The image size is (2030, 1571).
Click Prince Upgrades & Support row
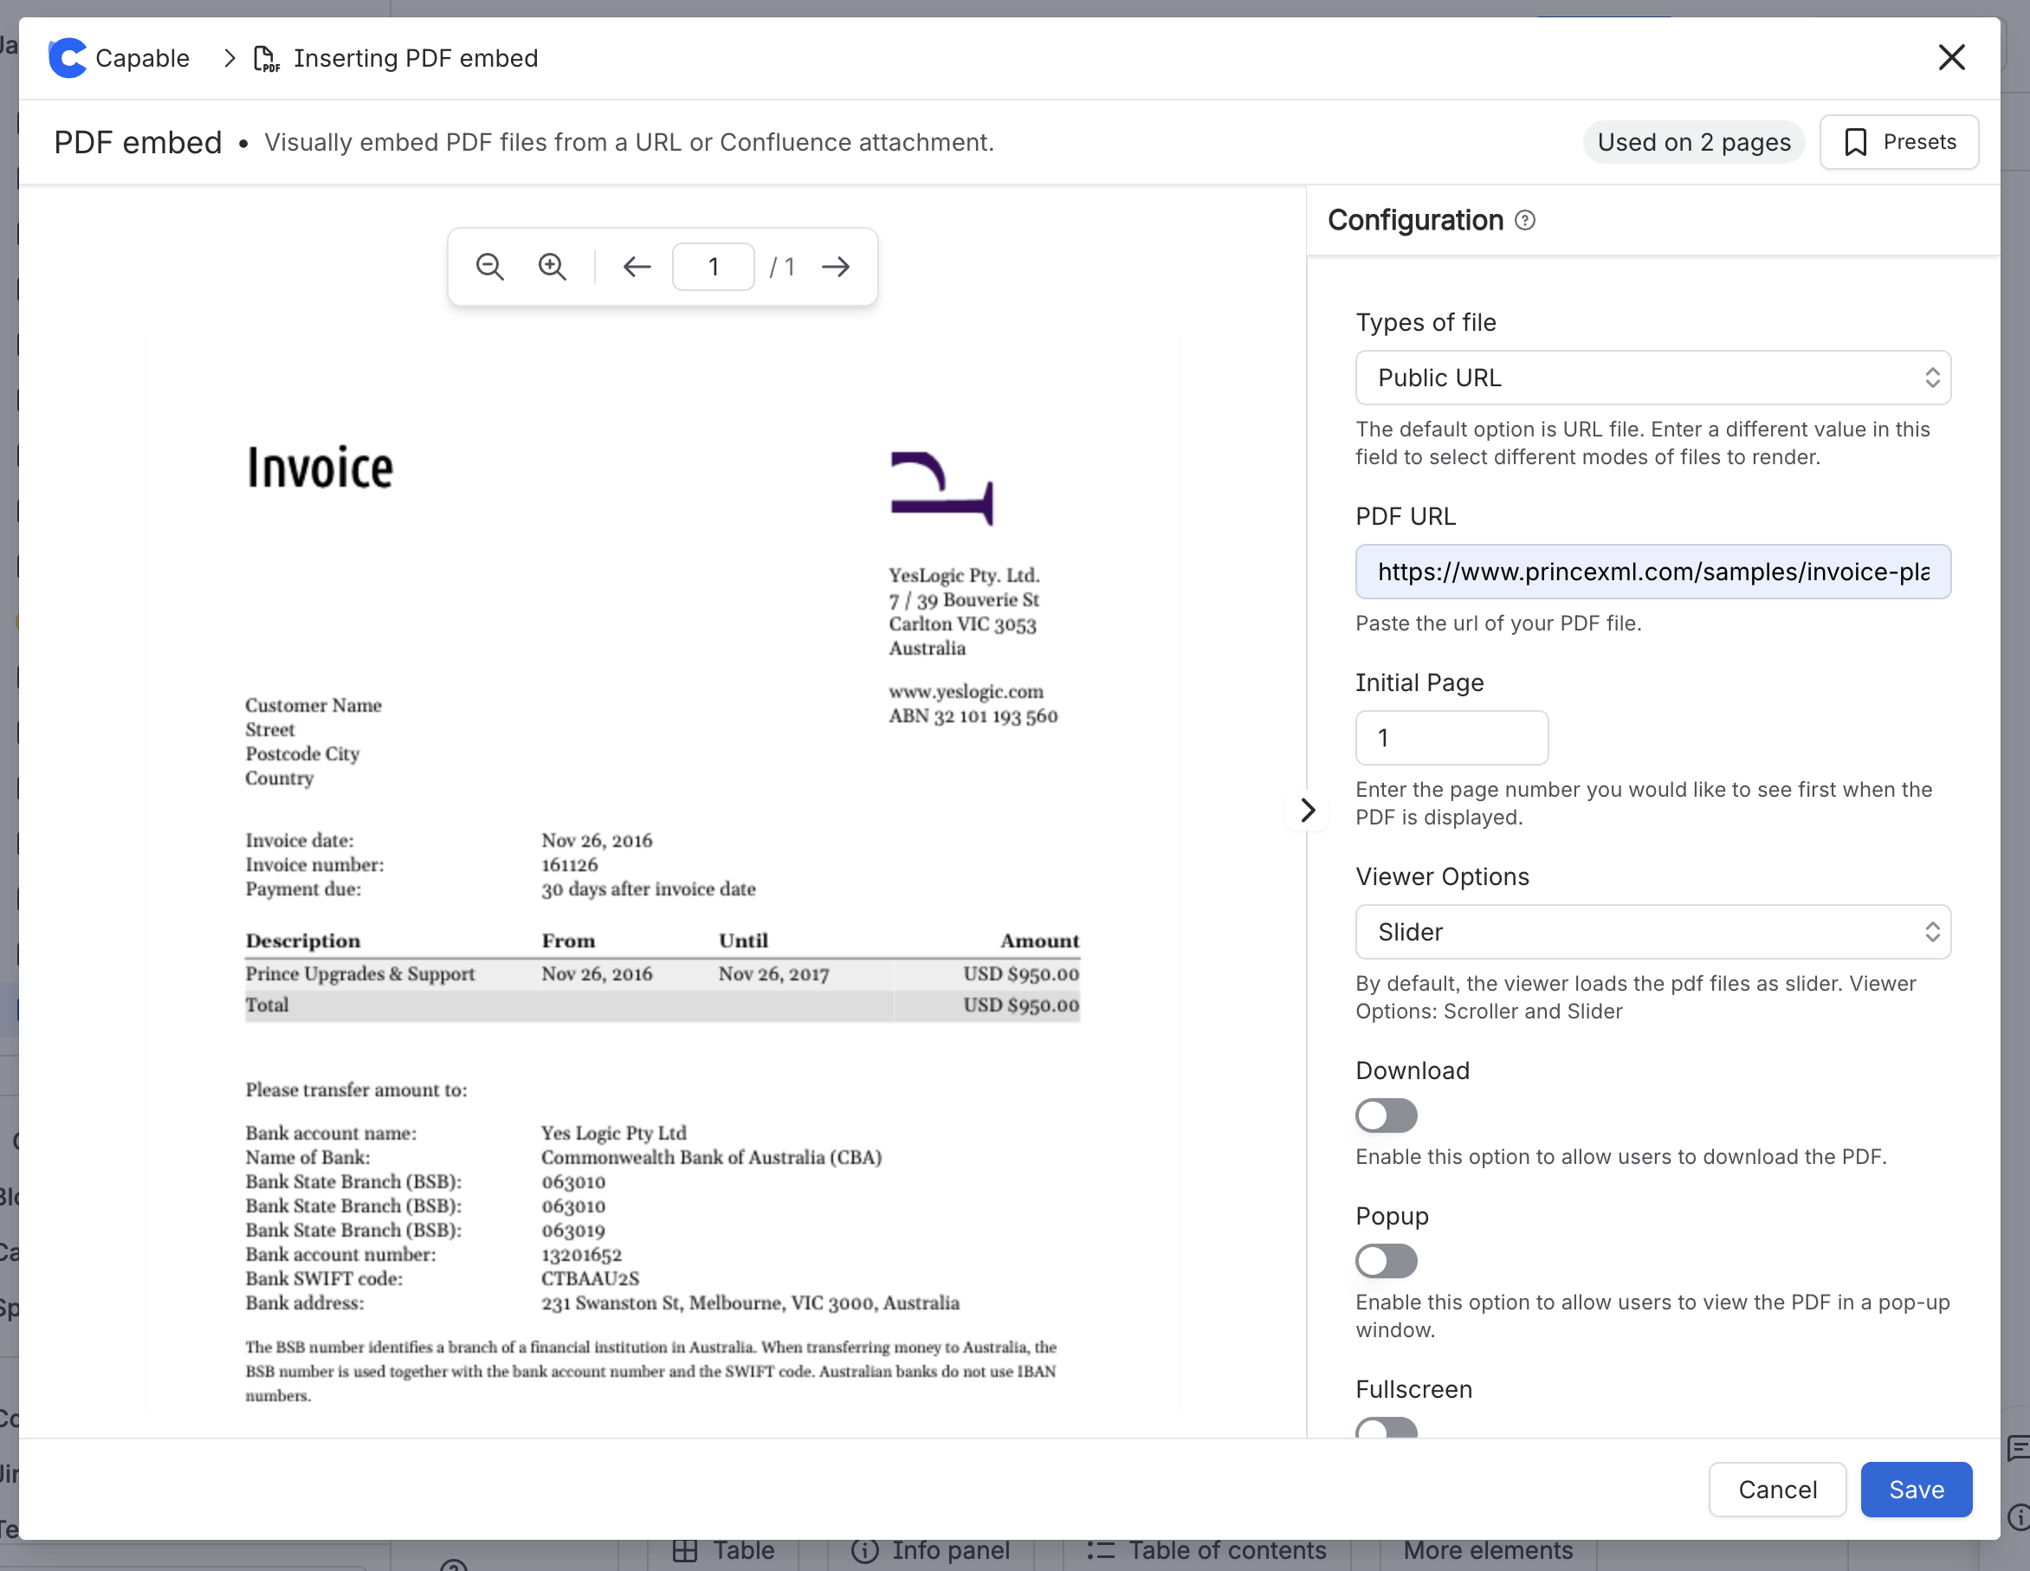pos(662,973)
